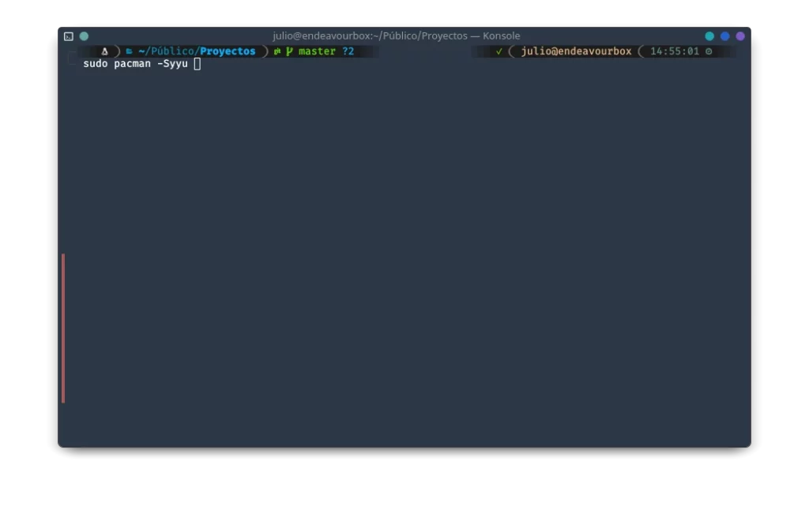Click the small git icon in the prompt
This screenshot has height=513, width=809.
point(277,51)
